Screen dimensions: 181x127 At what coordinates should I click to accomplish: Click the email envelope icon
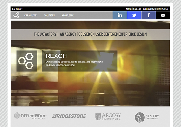click(x=163, y=15)
